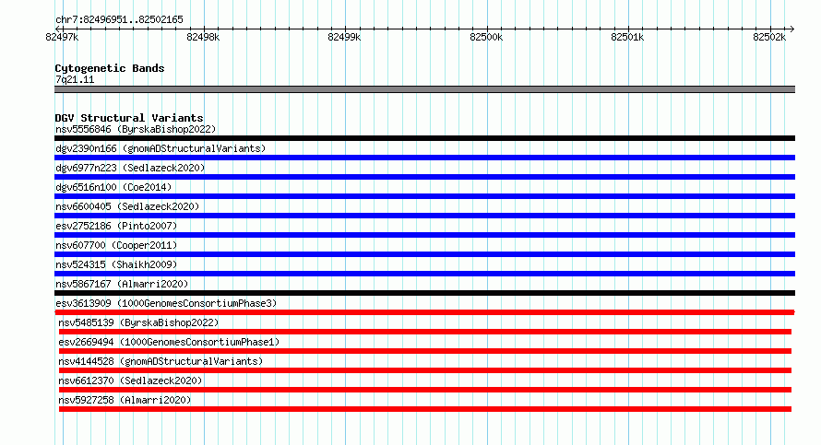
Task: Click the black bar for nsv5556846
Action: 424,138
